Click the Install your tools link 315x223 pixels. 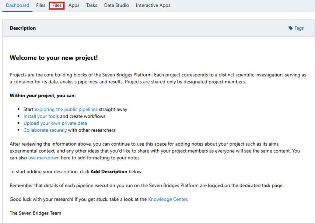coord(41,116)
